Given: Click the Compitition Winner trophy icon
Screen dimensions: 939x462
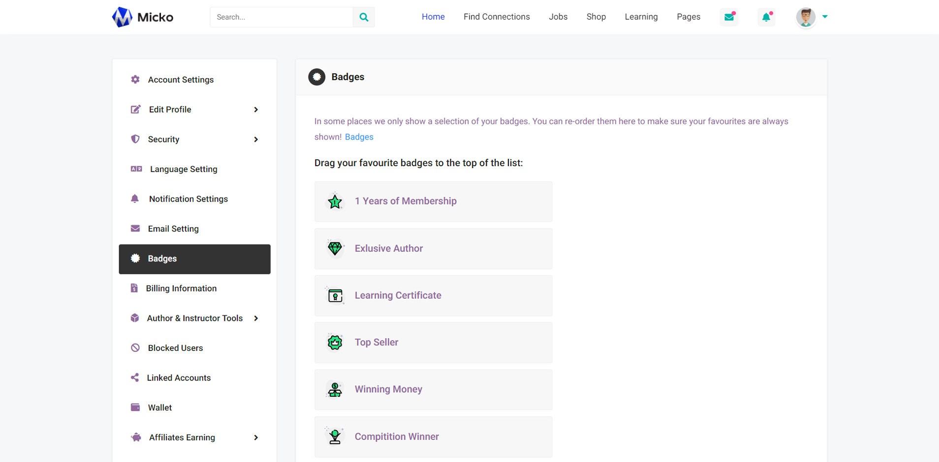Looking at the screenshot, I should point(335,436).
